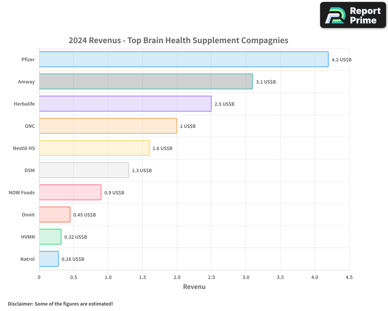Click the 3.1 US$B data label
This screenshot has width=388, height=311.
coord(266,82)
